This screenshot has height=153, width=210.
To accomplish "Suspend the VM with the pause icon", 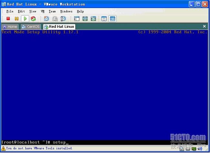I will [16, 19].
